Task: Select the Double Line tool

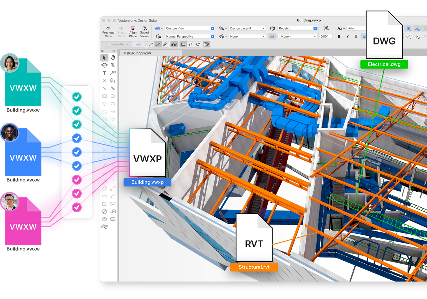Action: coord(113,88)
